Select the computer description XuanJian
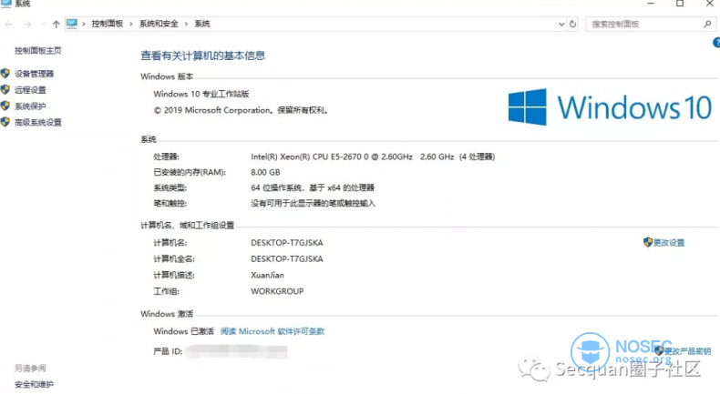Image resolution: width=720 pixels, height=394 pixels. pyautogui.click(x=268, y=275)
